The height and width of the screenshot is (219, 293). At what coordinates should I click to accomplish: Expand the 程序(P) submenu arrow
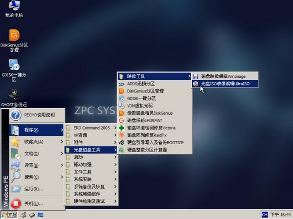(62, 130)
